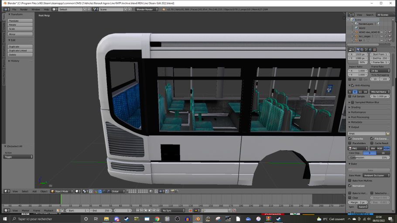Jump to the first frame in timeline
Viewport: 397px width, 223px height.
point(137,210)
